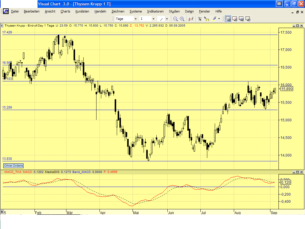Open the Zeichnen menu

118,11
